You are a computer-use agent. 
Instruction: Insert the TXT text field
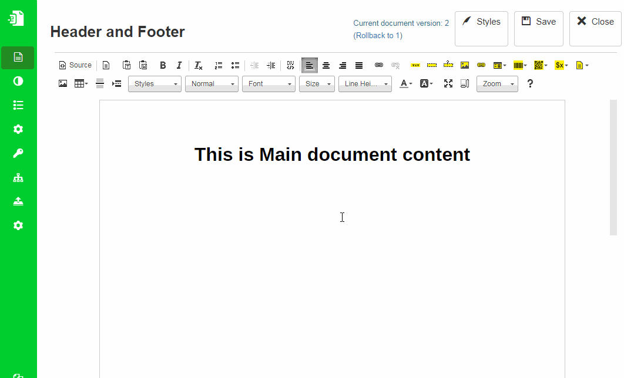(415, 65)
